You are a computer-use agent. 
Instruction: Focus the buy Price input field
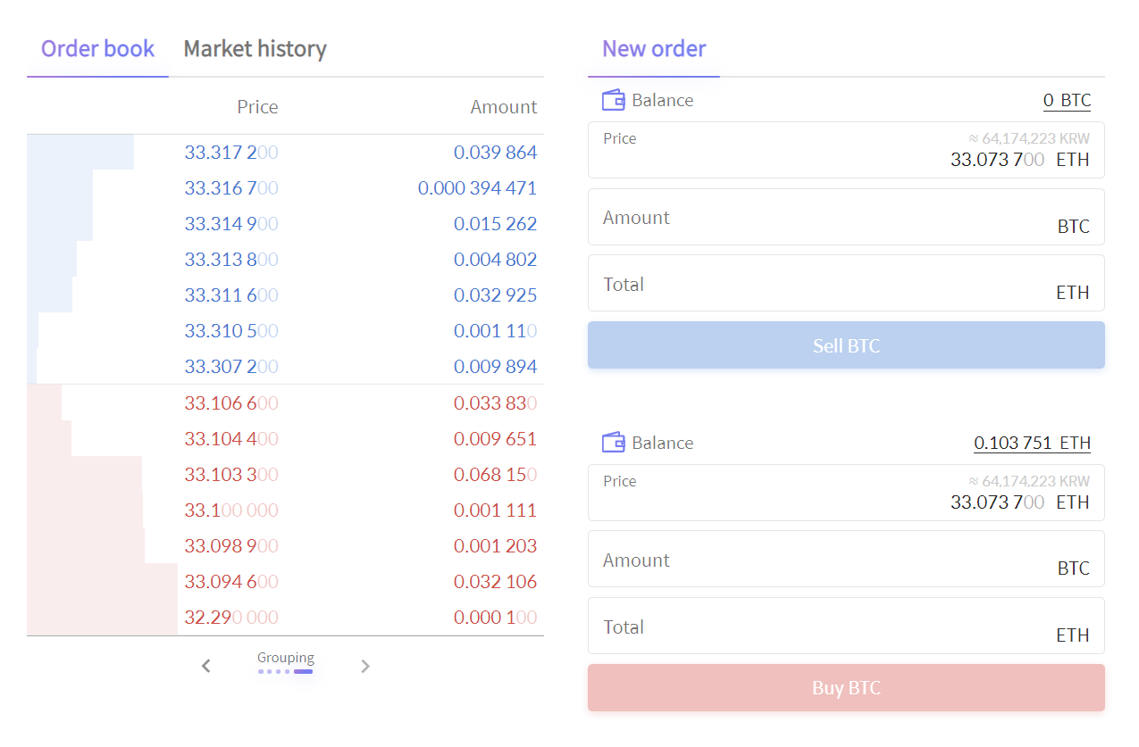[x=846, y=493]
